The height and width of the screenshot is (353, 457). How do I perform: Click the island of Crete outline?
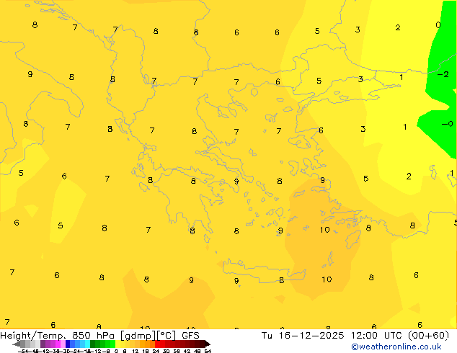(264, 271)
